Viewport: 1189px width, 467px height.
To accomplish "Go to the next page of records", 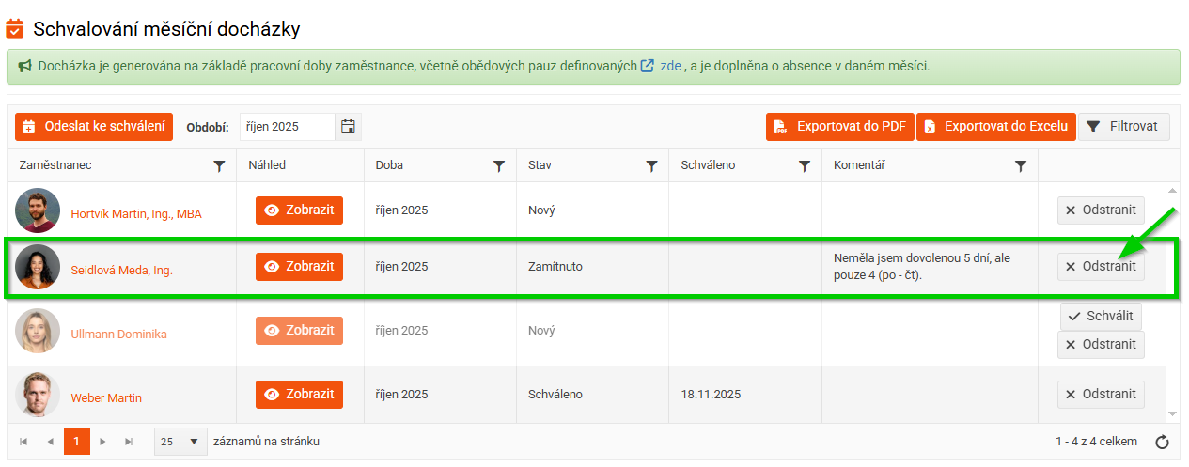I will [x=103, y=442].
